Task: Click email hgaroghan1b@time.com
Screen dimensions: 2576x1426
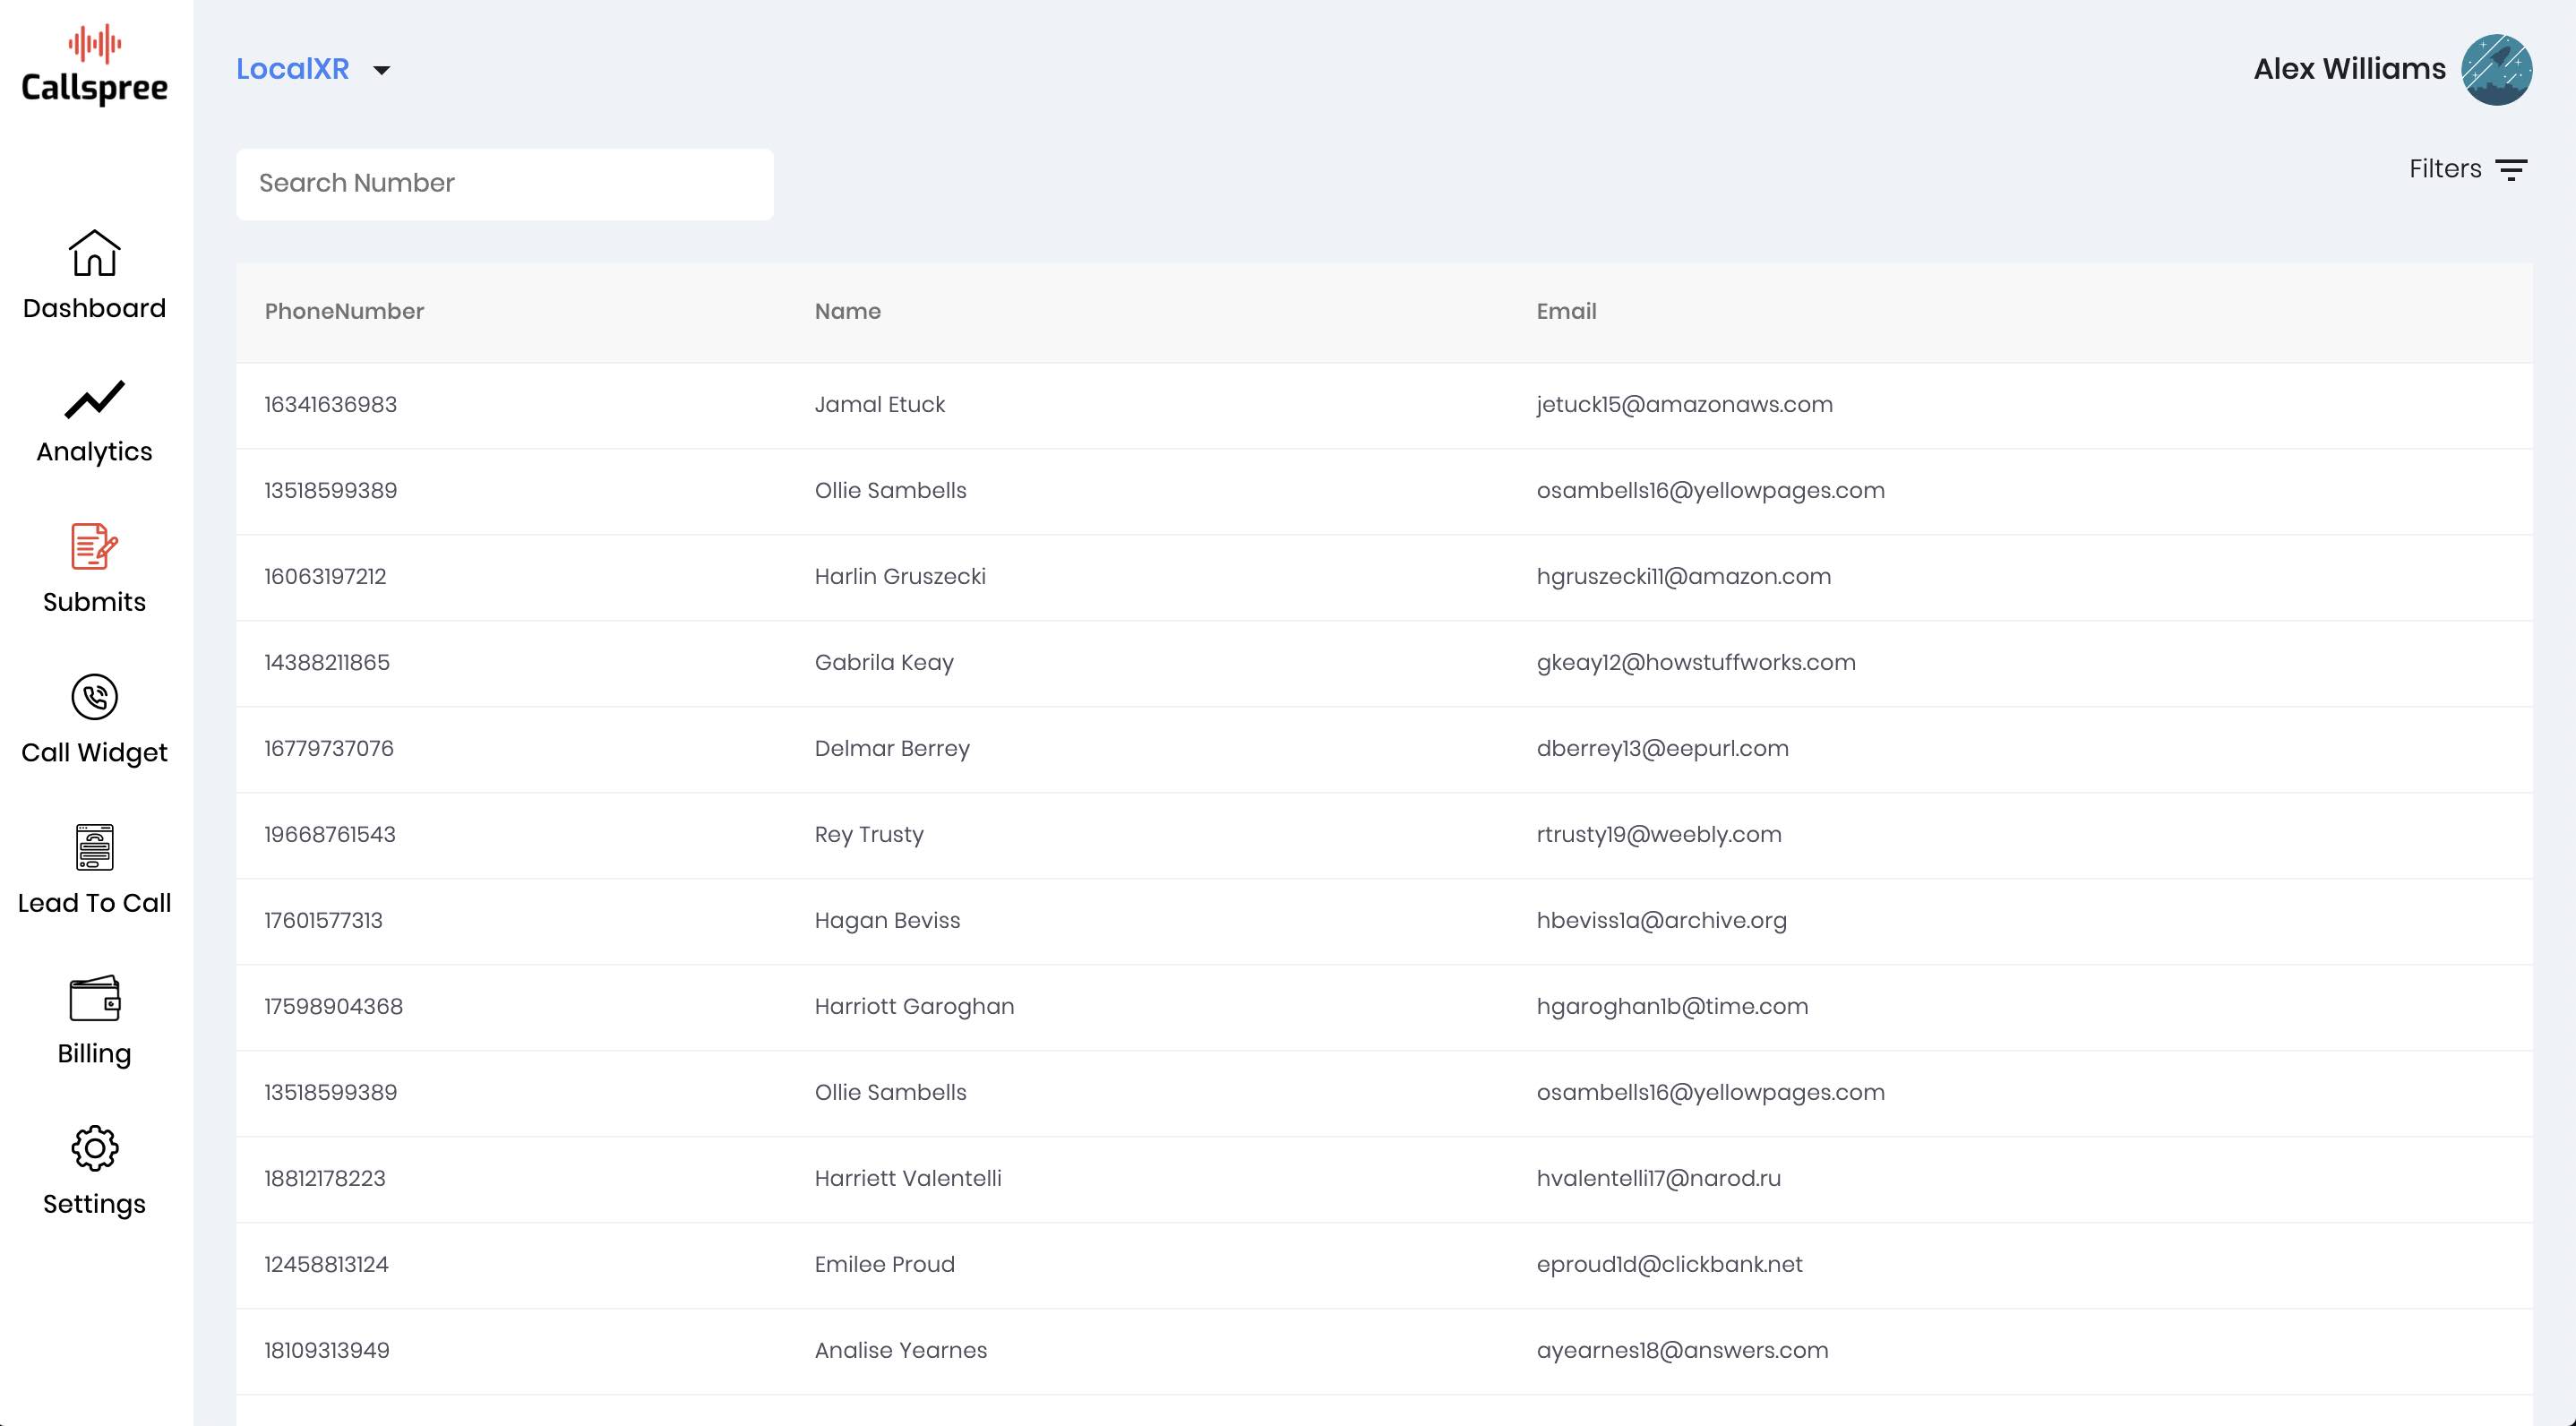Action: click(x=1672, y=1006)
